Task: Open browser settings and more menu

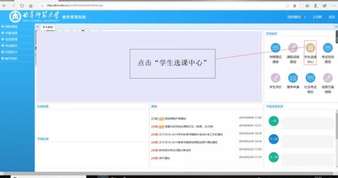Action: [x=333, y=6]
